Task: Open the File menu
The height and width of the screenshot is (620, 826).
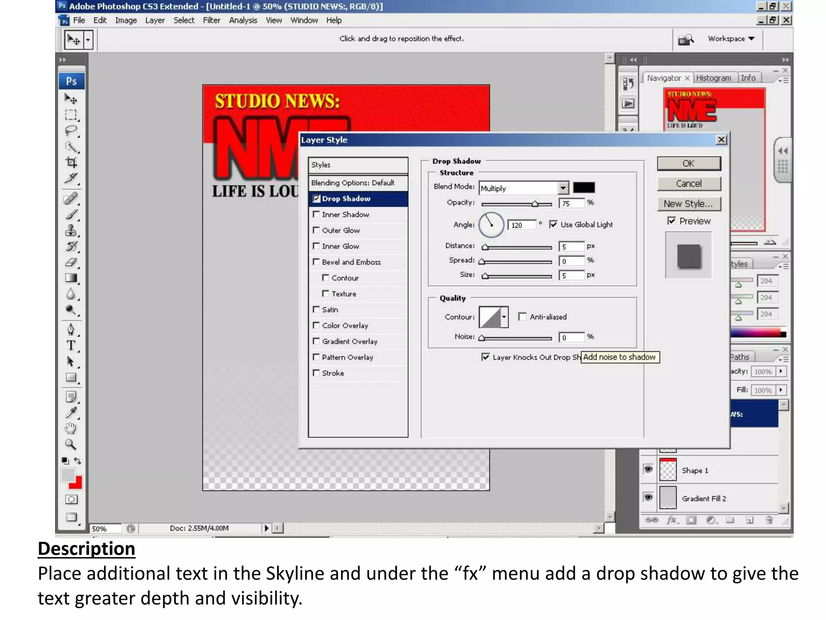Action: tap(79, 20)
